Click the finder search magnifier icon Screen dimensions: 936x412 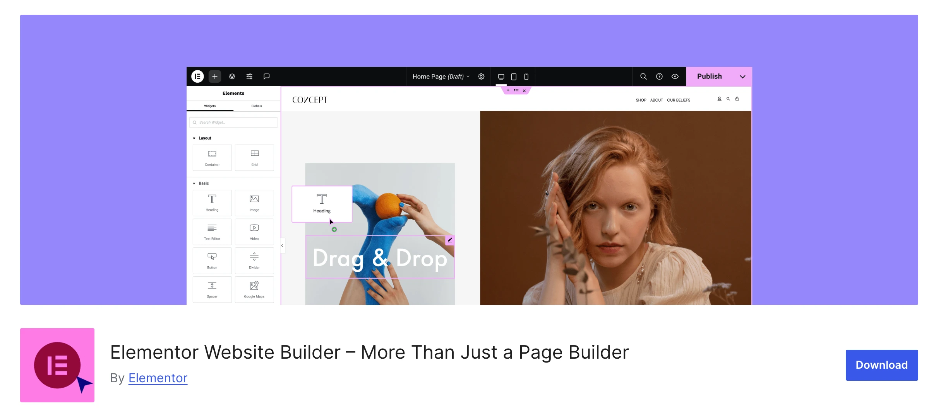pyautogui.click(x=643, y=77)
